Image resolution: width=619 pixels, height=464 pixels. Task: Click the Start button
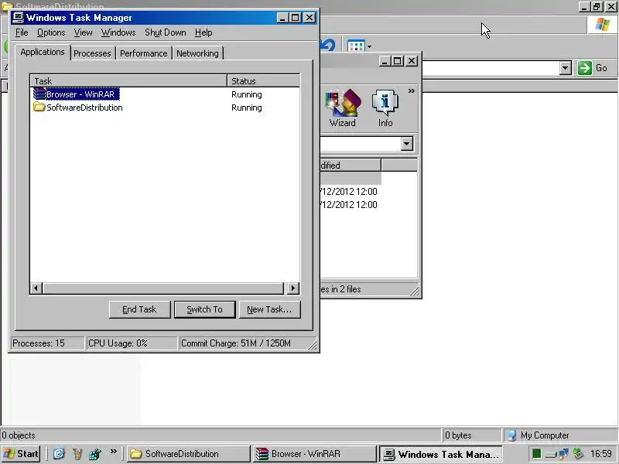(x=22, y=454)
